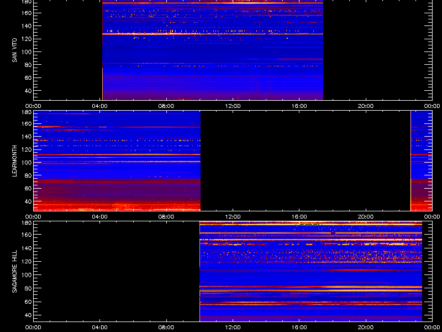Click the 140 frequency label on Learmonth axis

pyautogui.click(x=26, y=137)
